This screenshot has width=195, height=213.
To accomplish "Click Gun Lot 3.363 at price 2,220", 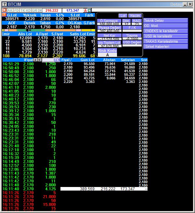I will tap(90, 82).
